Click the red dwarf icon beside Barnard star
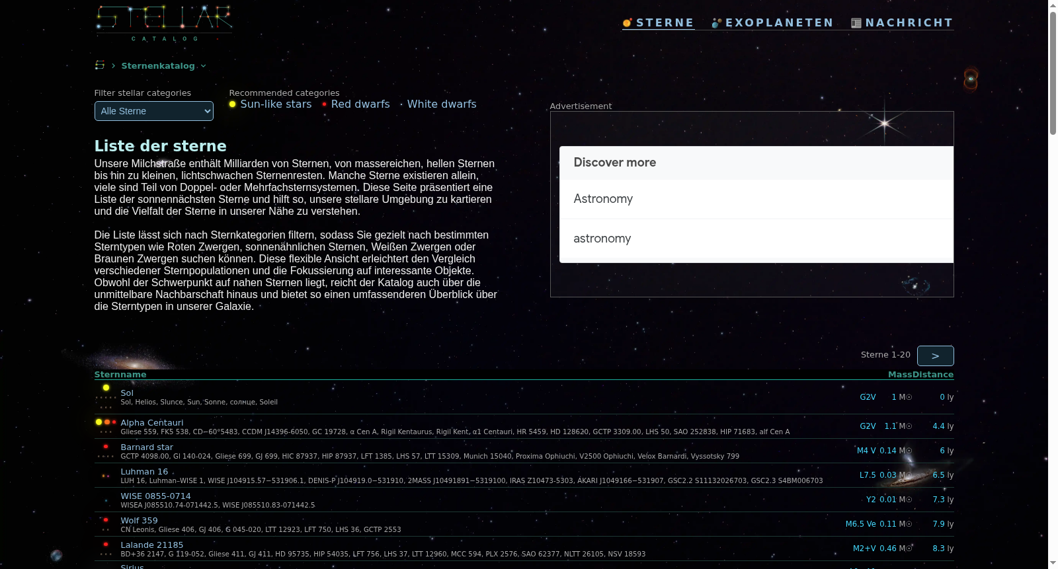The image size is (1058, 569). coord(106,447)
